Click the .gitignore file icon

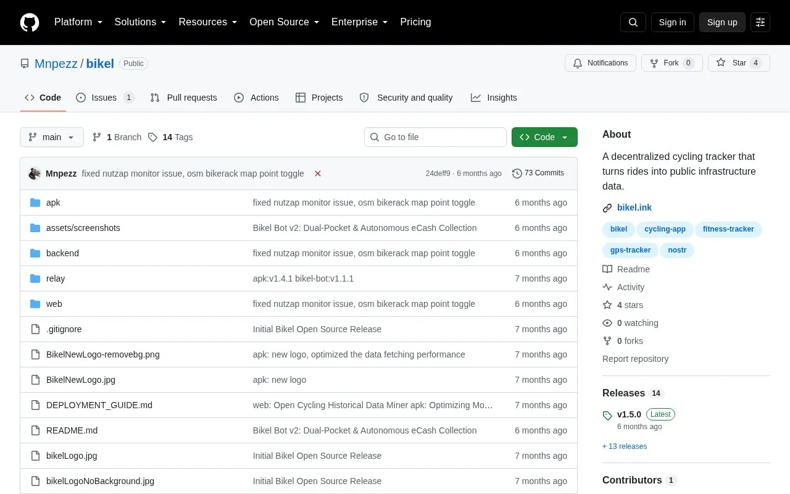coord(35,329)
